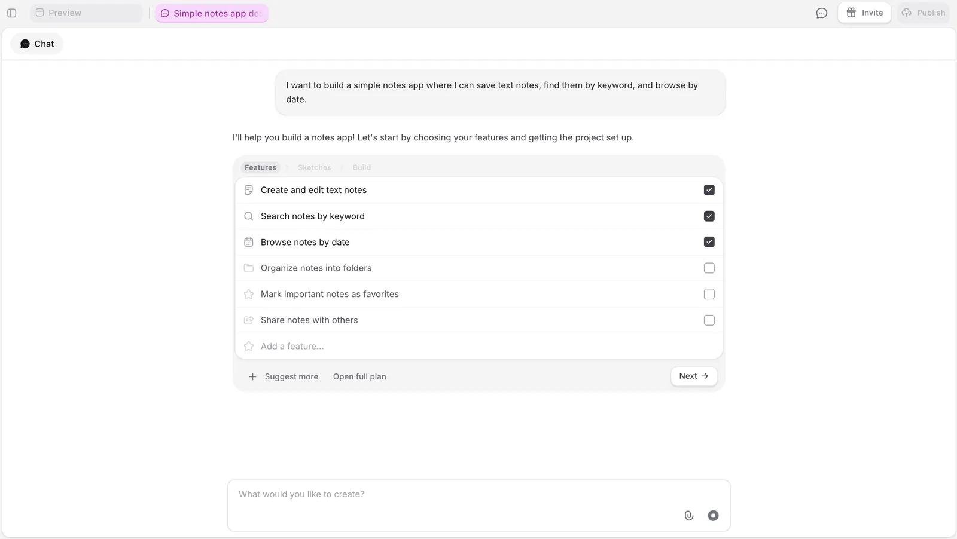Focus the What would you like to create box
This screenshot has width=957, height=539.
(478, 505)
